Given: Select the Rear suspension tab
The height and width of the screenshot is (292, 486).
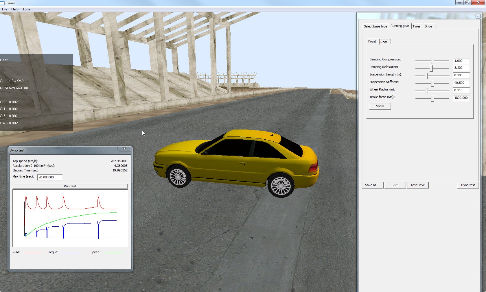Looking at the screenshot, I should tap(384, 42).
